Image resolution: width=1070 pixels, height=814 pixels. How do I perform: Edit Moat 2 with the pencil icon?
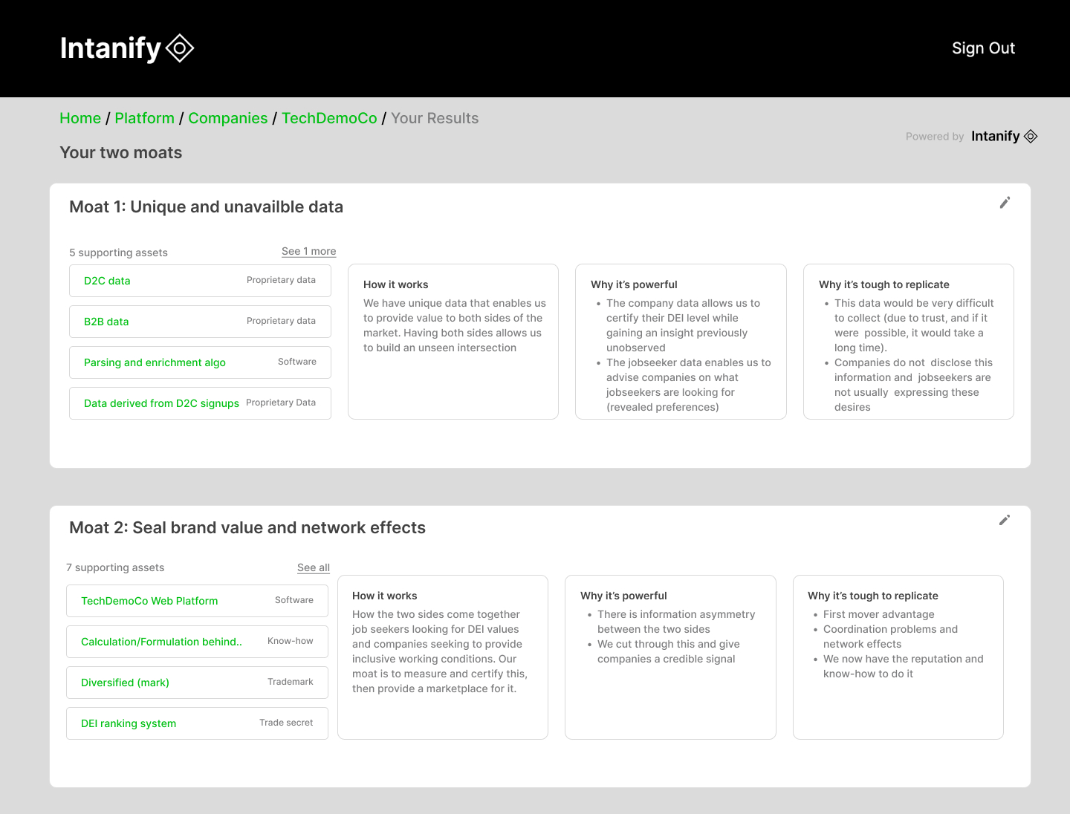(x=1005, y=520)
